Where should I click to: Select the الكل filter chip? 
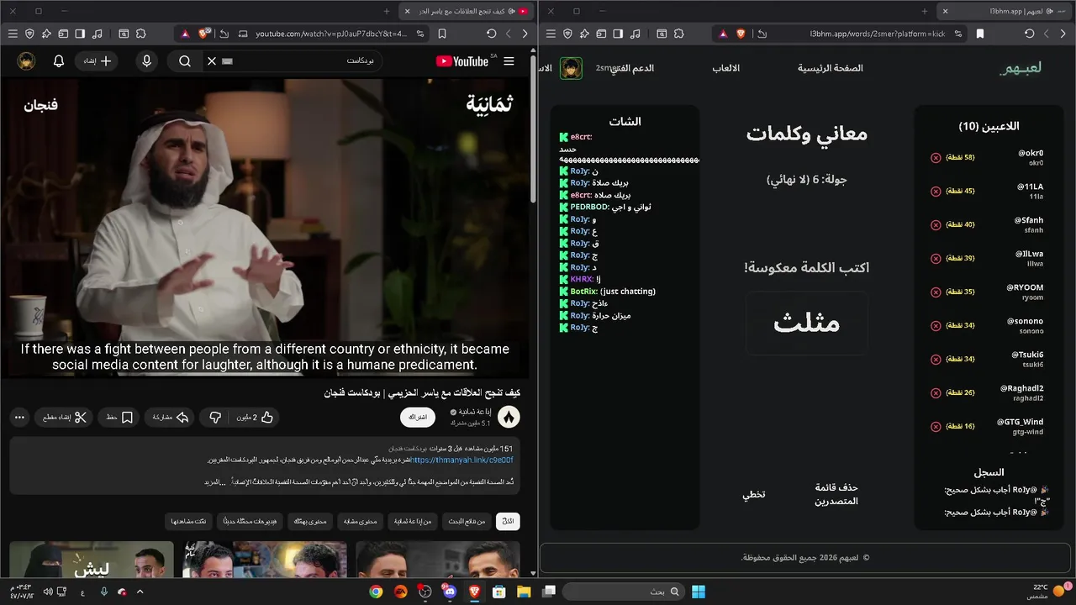[508, 521]
